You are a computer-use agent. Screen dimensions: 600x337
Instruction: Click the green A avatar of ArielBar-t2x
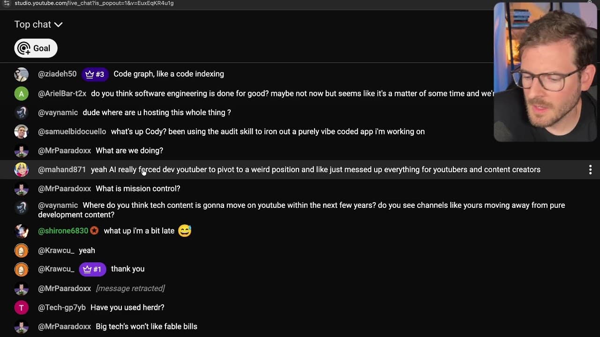(x=21, y=94)
